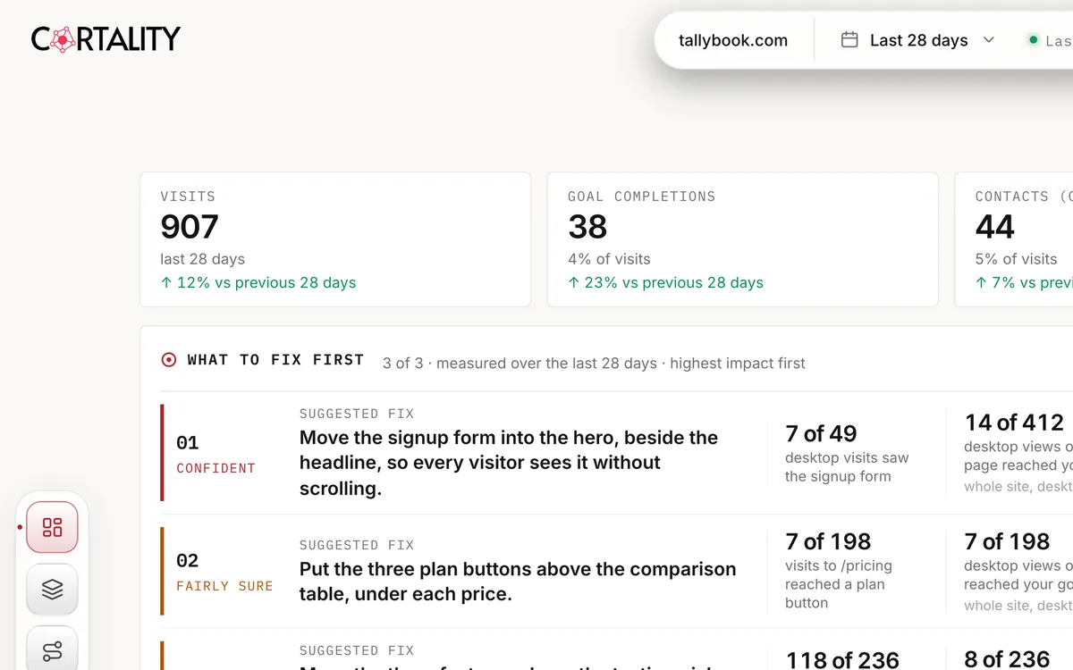Click the Cortality logo
Image resolution: width=1073 pixels, height=670 pixels.
(x=106, y=39)
